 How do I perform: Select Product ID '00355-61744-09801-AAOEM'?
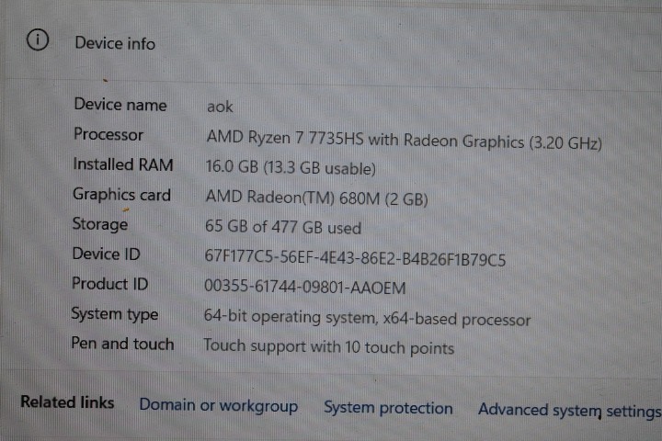coord(305,287)
